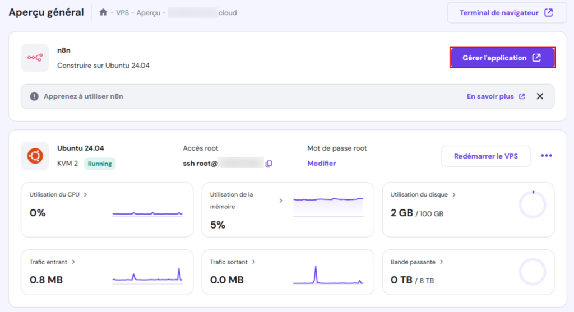Open Trafic entrant details

pos(73,262)
